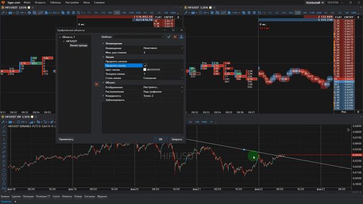Open Настройки menu

tap(72, 2)
